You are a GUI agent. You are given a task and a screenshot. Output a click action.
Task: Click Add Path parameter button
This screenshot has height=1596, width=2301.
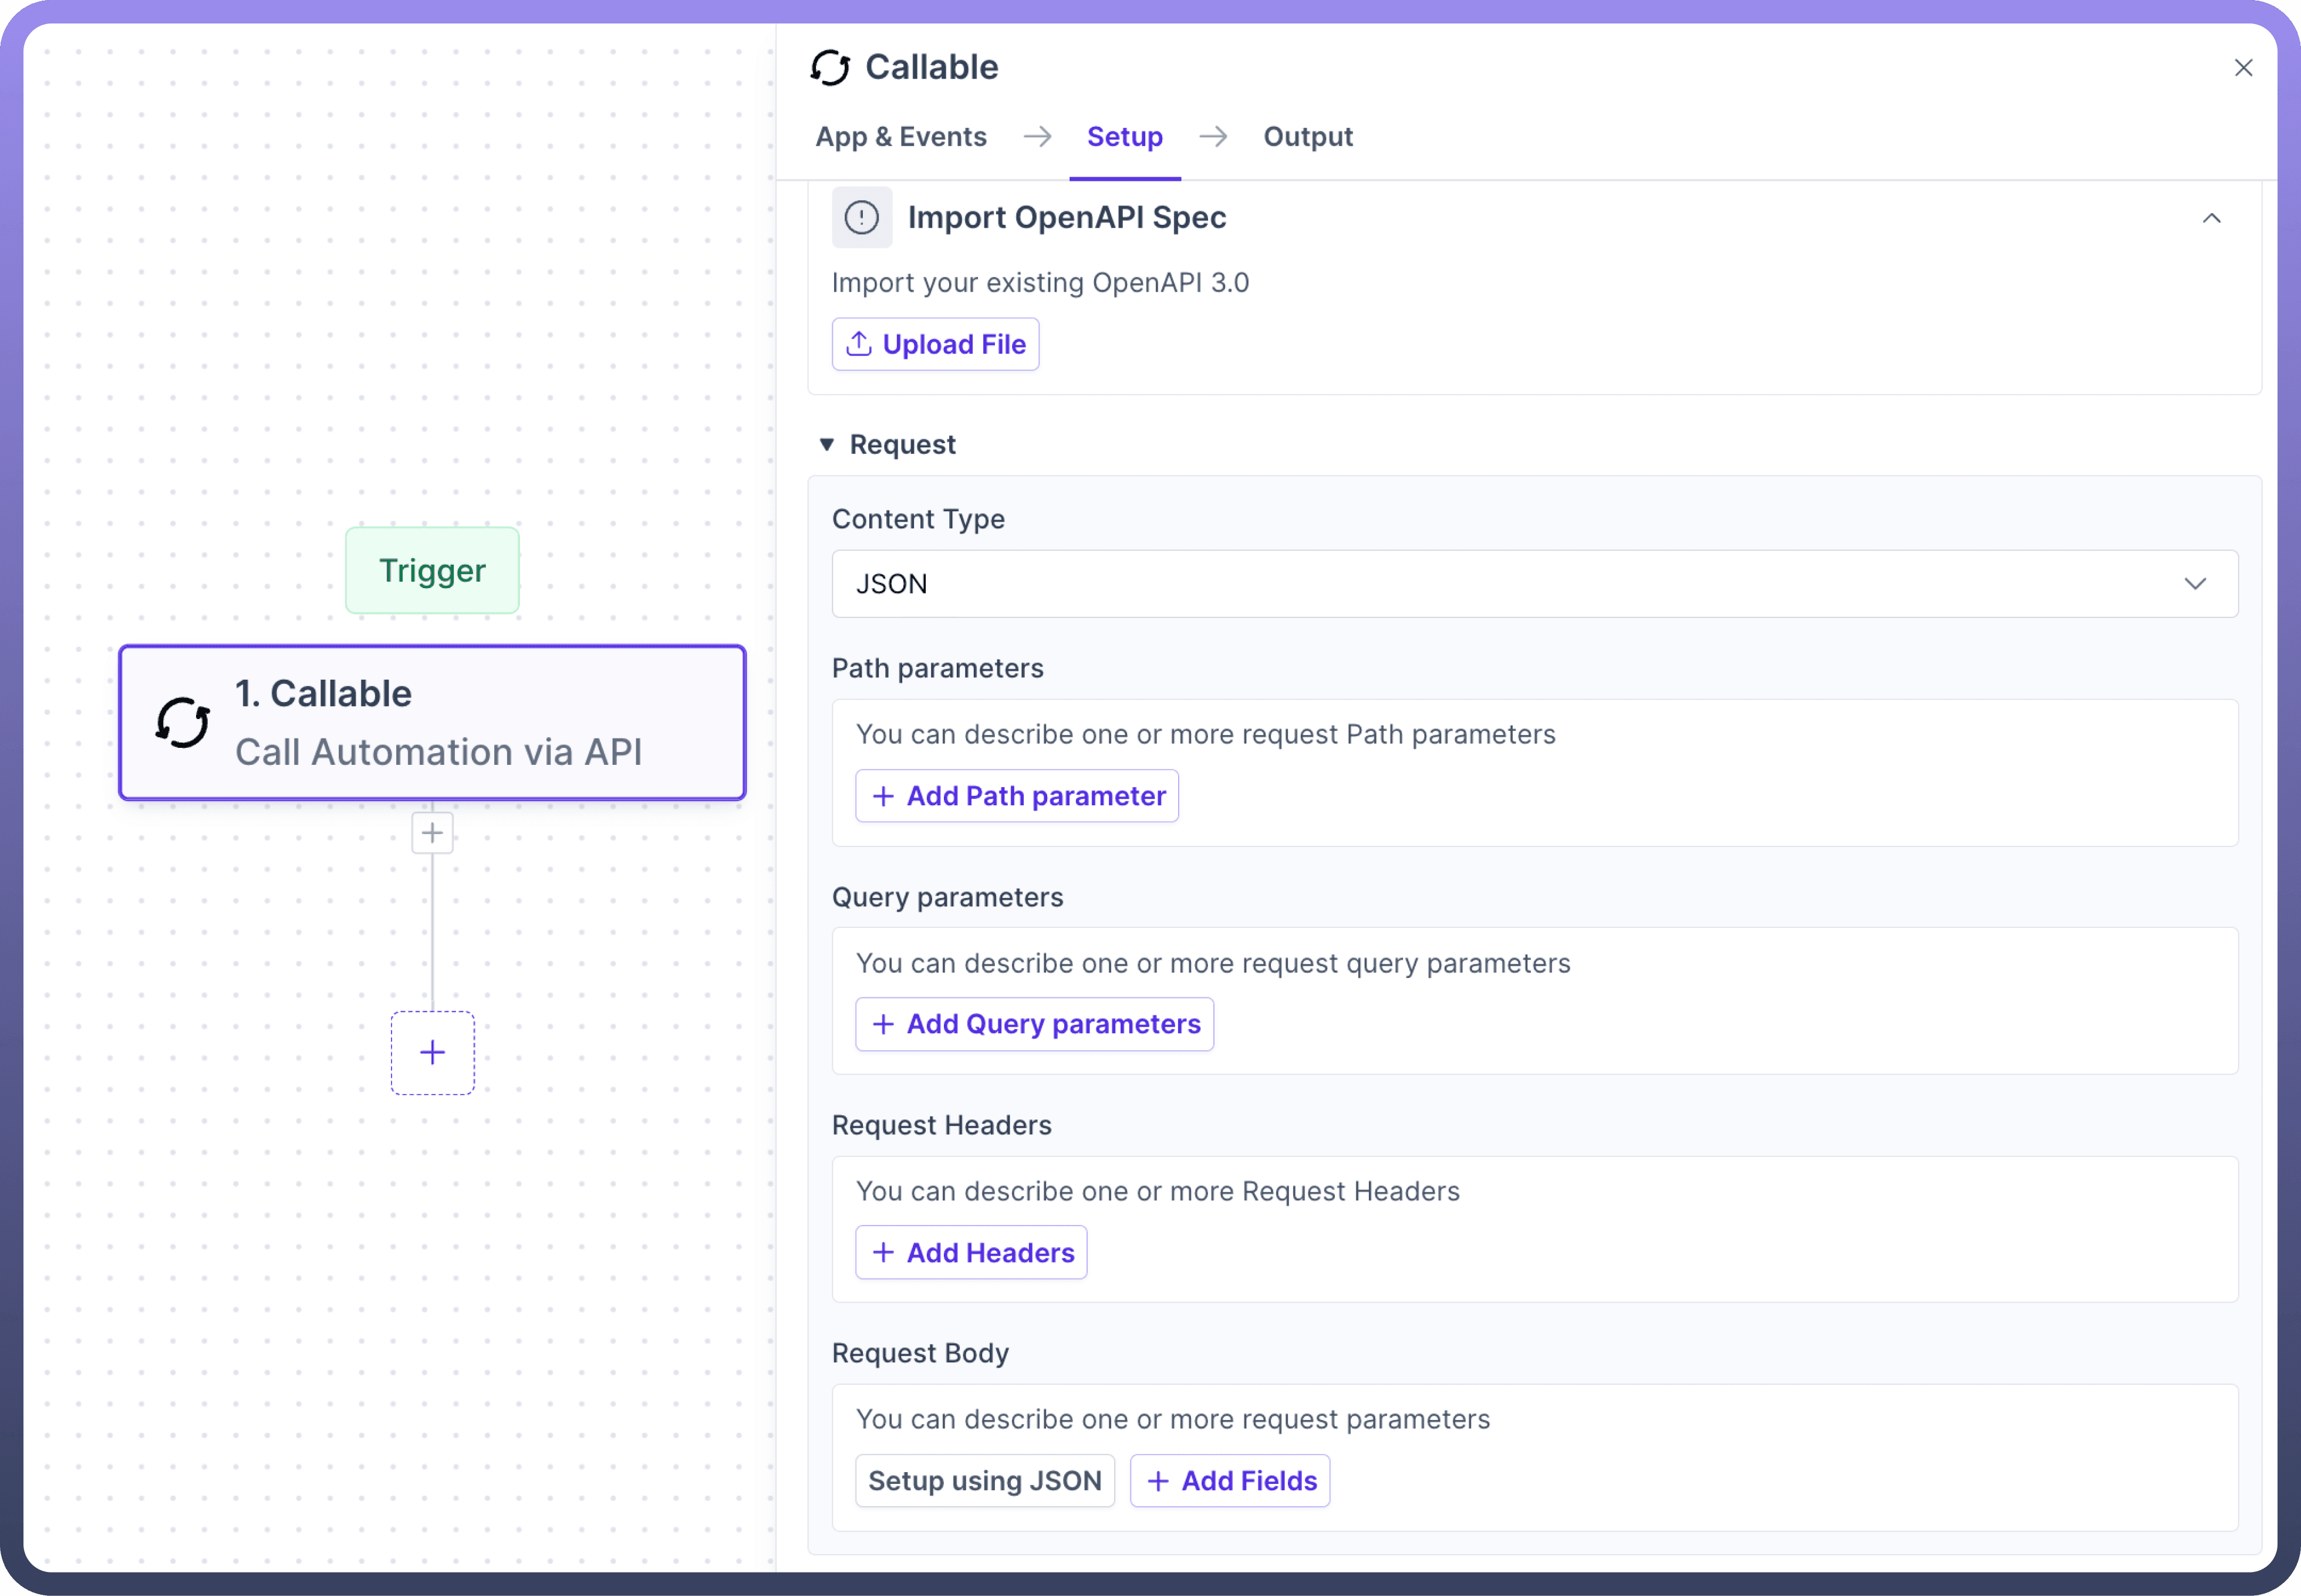pos(1017,796)
